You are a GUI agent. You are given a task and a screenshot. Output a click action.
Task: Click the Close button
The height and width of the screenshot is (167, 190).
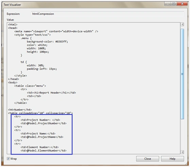(148, 159)
